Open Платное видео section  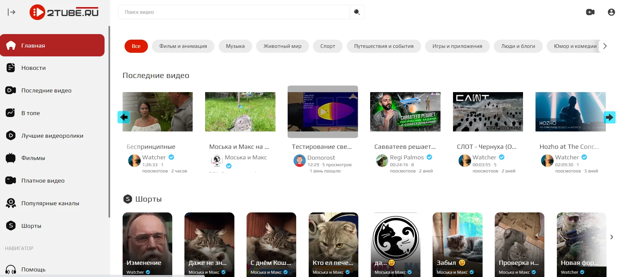click(x=43, y=181)
